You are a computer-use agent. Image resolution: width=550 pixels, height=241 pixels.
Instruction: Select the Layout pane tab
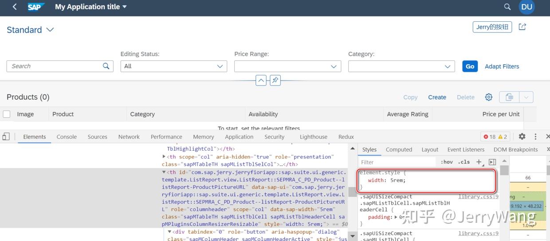click(430, 150)
